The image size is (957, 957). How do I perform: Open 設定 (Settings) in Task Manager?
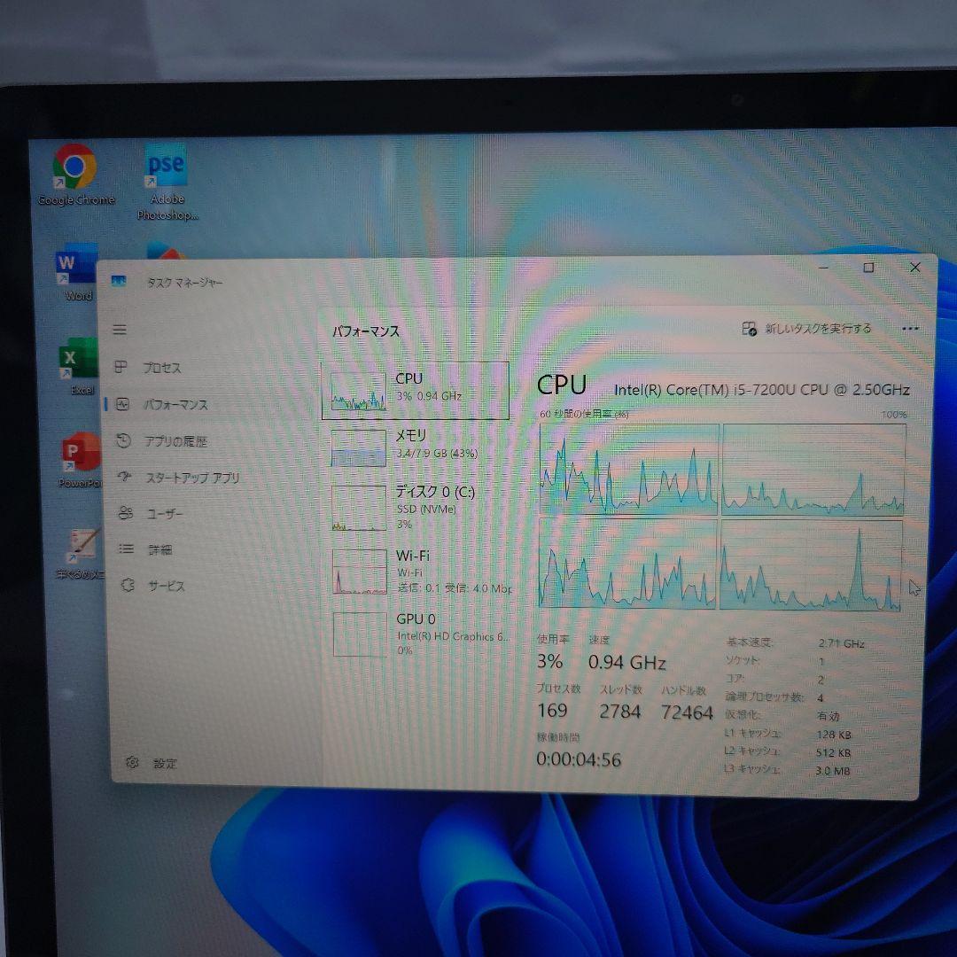(164, 763)
